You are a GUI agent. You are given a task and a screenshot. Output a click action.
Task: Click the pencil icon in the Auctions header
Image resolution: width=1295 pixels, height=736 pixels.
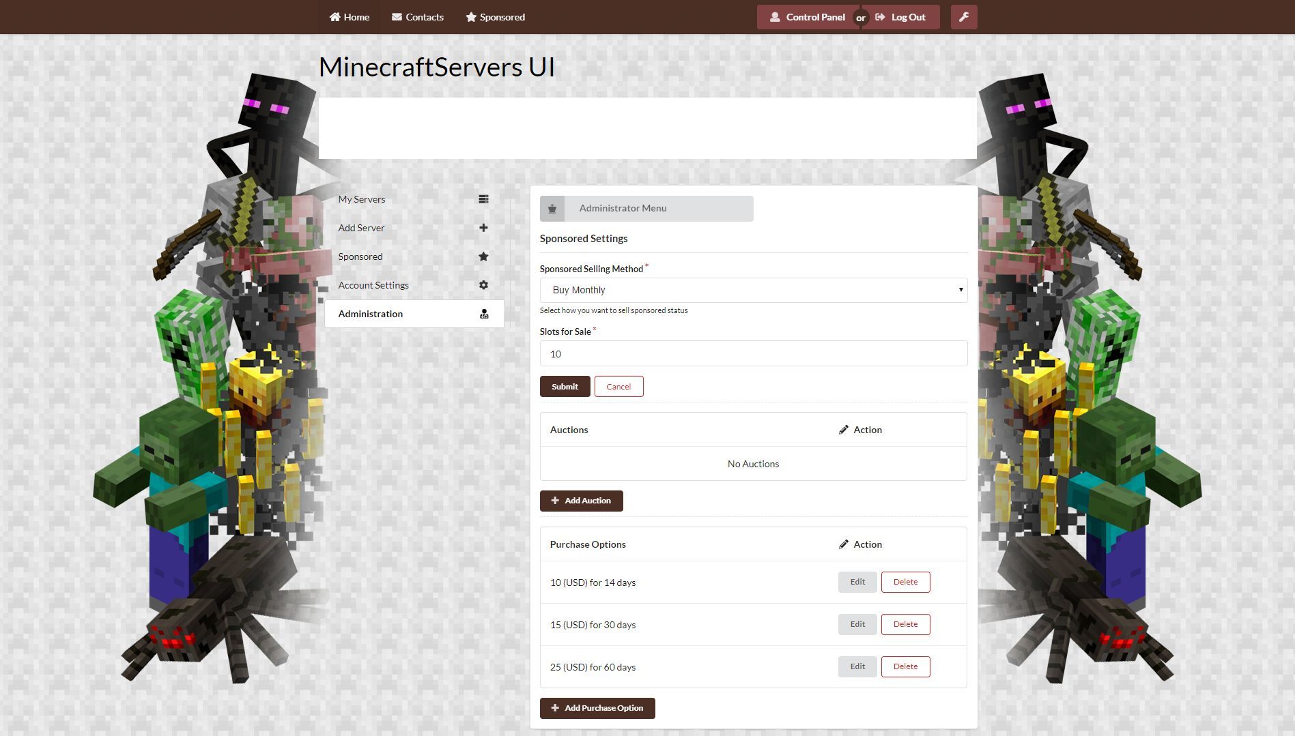pos(844,430)
